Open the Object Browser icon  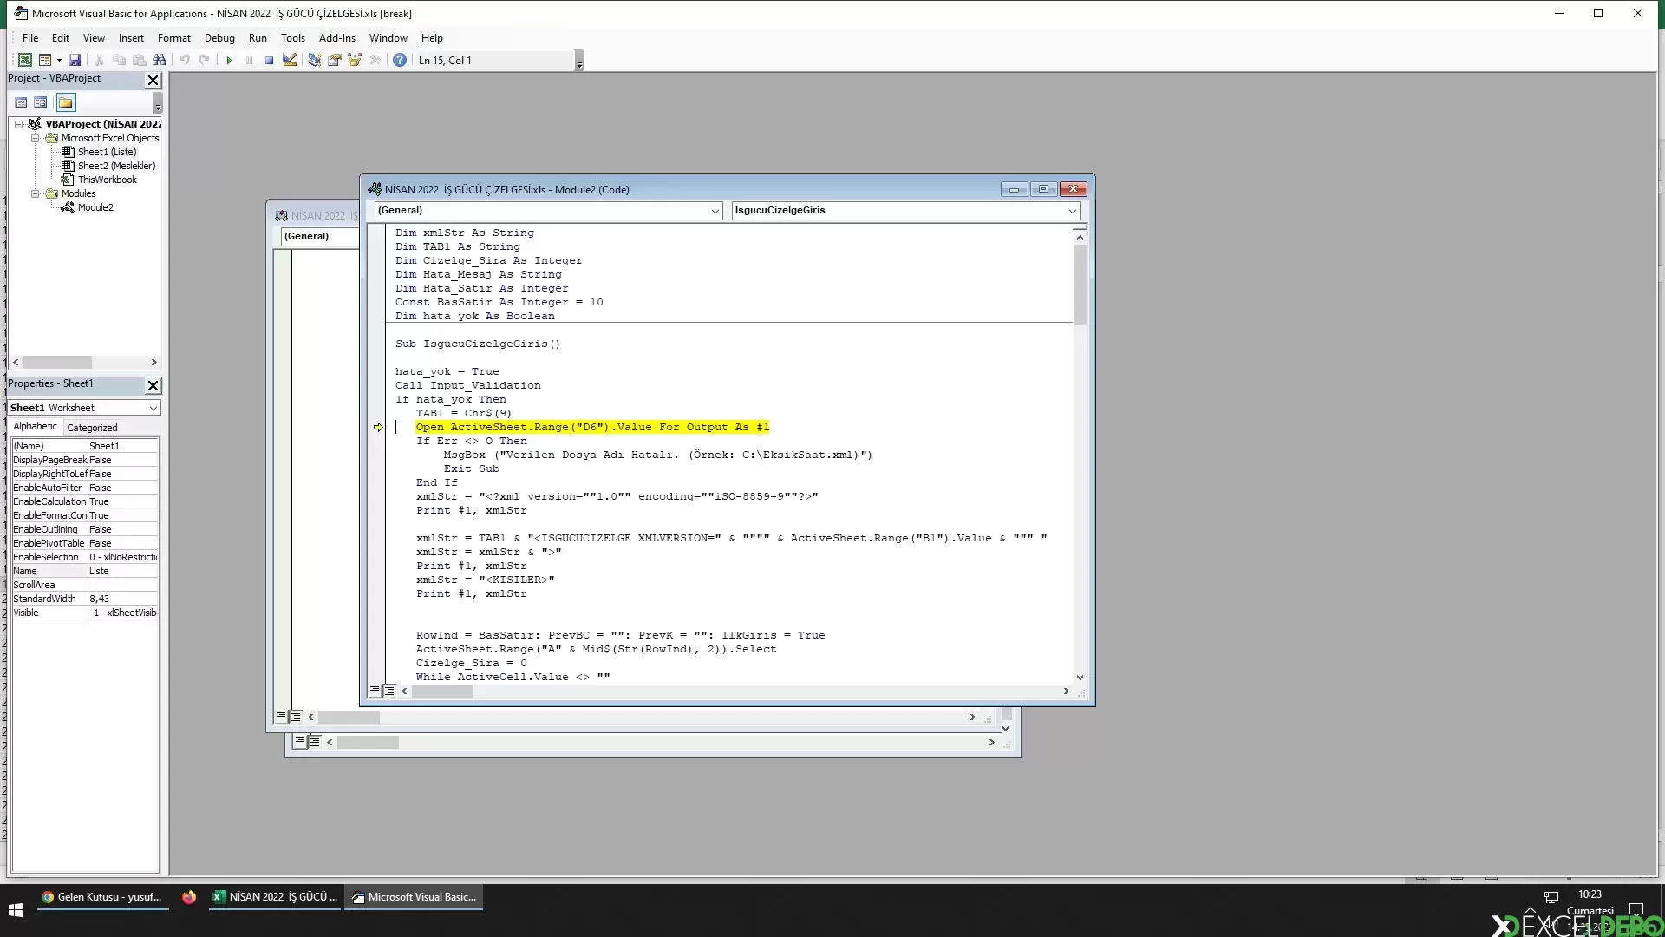pyautogui.click(x=355, y=60)
